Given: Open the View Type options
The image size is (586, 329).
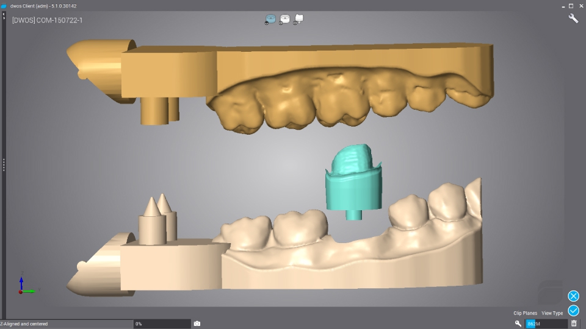Looking at the screenshot, I should 552,313.
